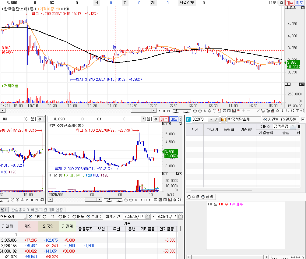
Task: Zoom out the 1-minute chart with minus icon
Action: click(195, 111)
